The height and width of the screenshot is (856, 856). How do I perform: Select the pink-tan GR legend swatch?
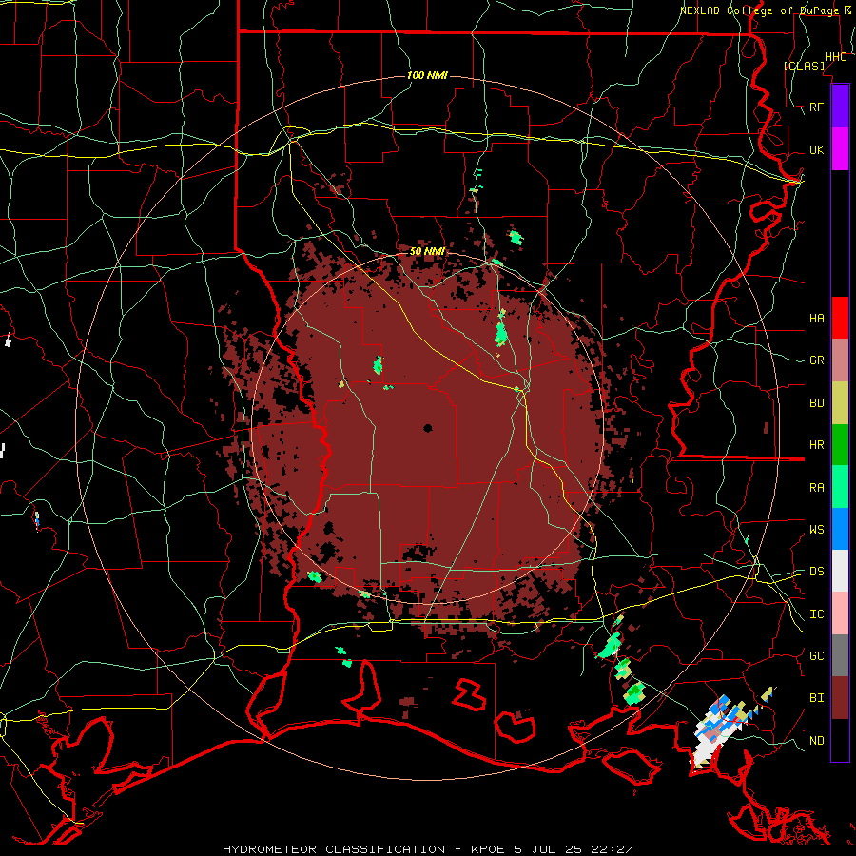840,360
